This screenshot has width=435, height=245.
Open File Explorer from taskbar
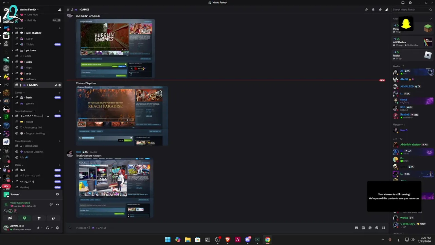188,240
